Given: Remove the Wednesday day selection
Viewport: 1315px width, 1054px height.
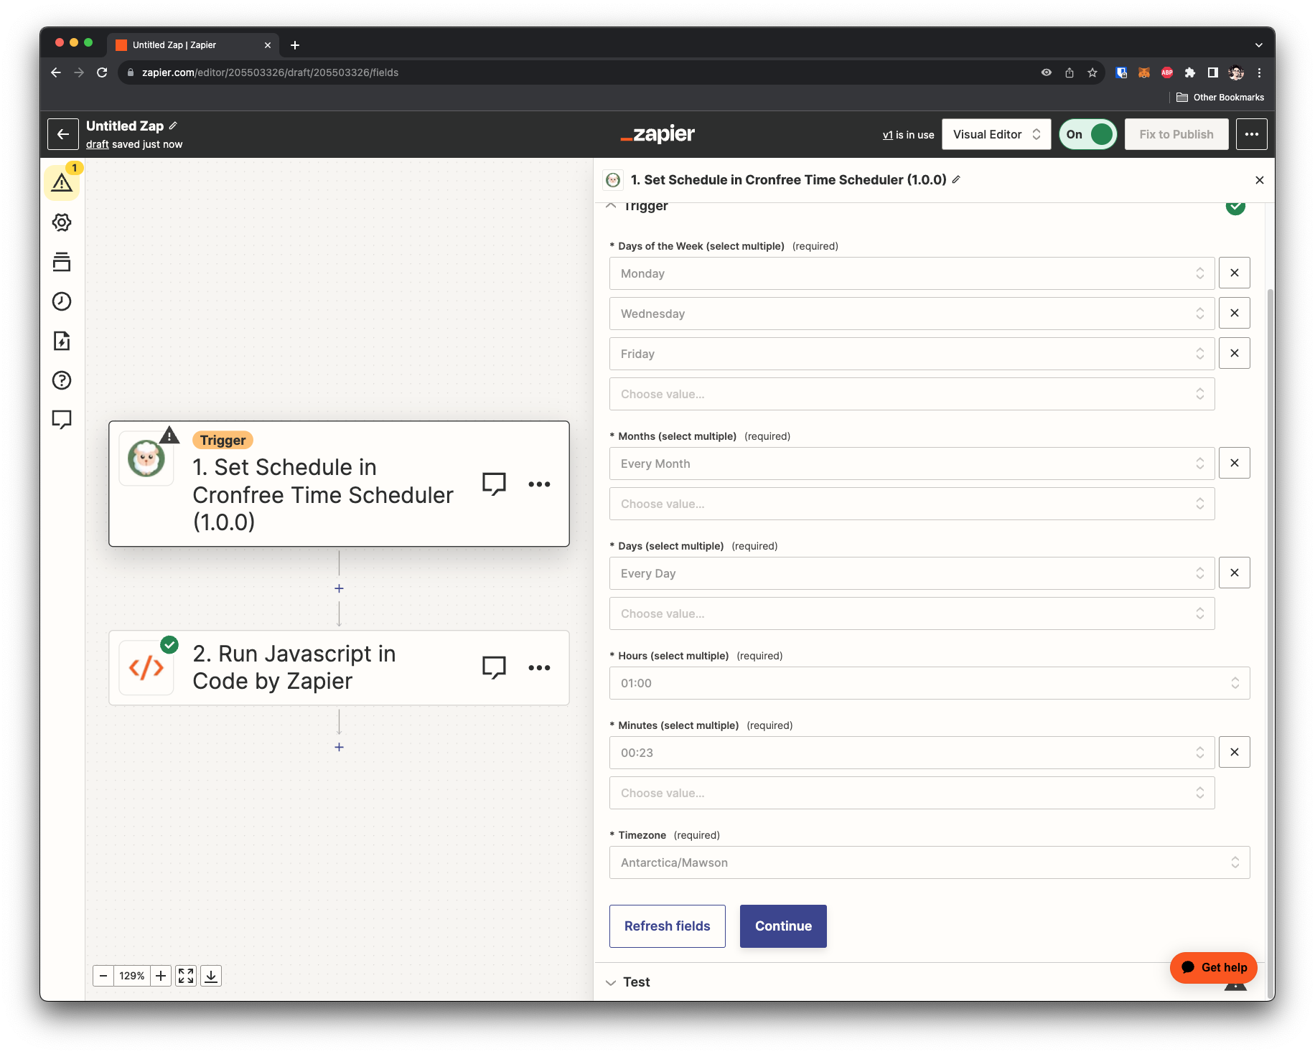Looking at the screenshot, I should click(1234, 314).
